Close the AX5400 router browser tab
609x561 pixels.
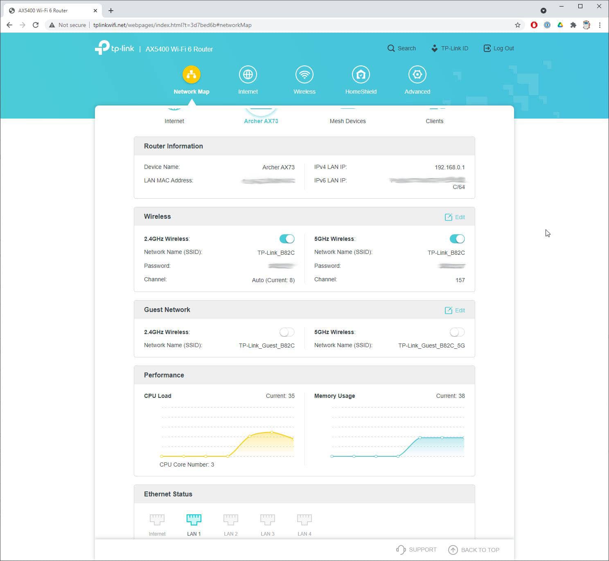click(x=95, y=11)
